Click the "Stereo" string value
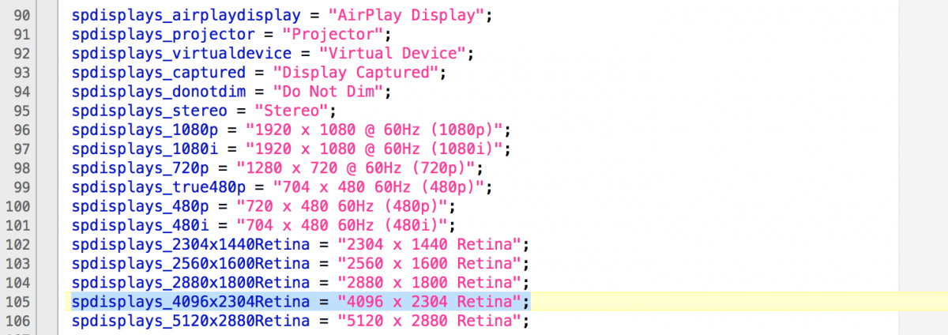948x335 pixels. [x=293, y=111]
